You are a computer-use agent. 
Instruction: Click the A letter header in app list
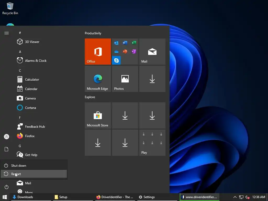[20, 52]
